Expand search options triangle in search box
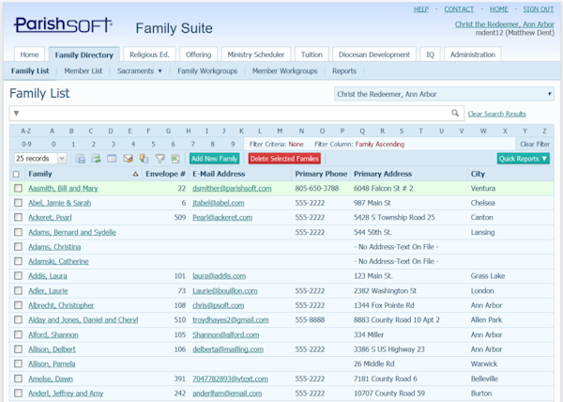Viewport: 563px width, 402px height. 16,113
